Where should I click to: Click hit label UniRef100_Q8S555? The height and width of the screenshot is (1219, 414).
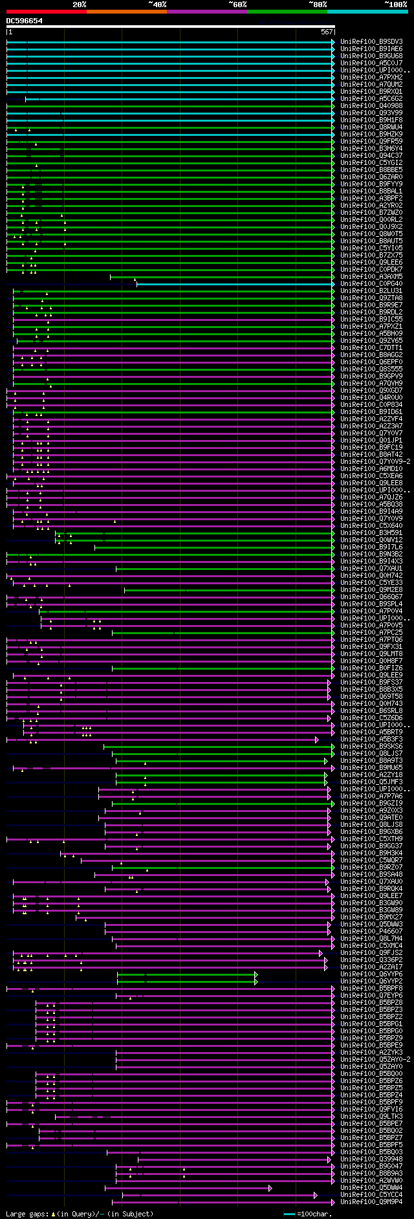coord(371,369)
